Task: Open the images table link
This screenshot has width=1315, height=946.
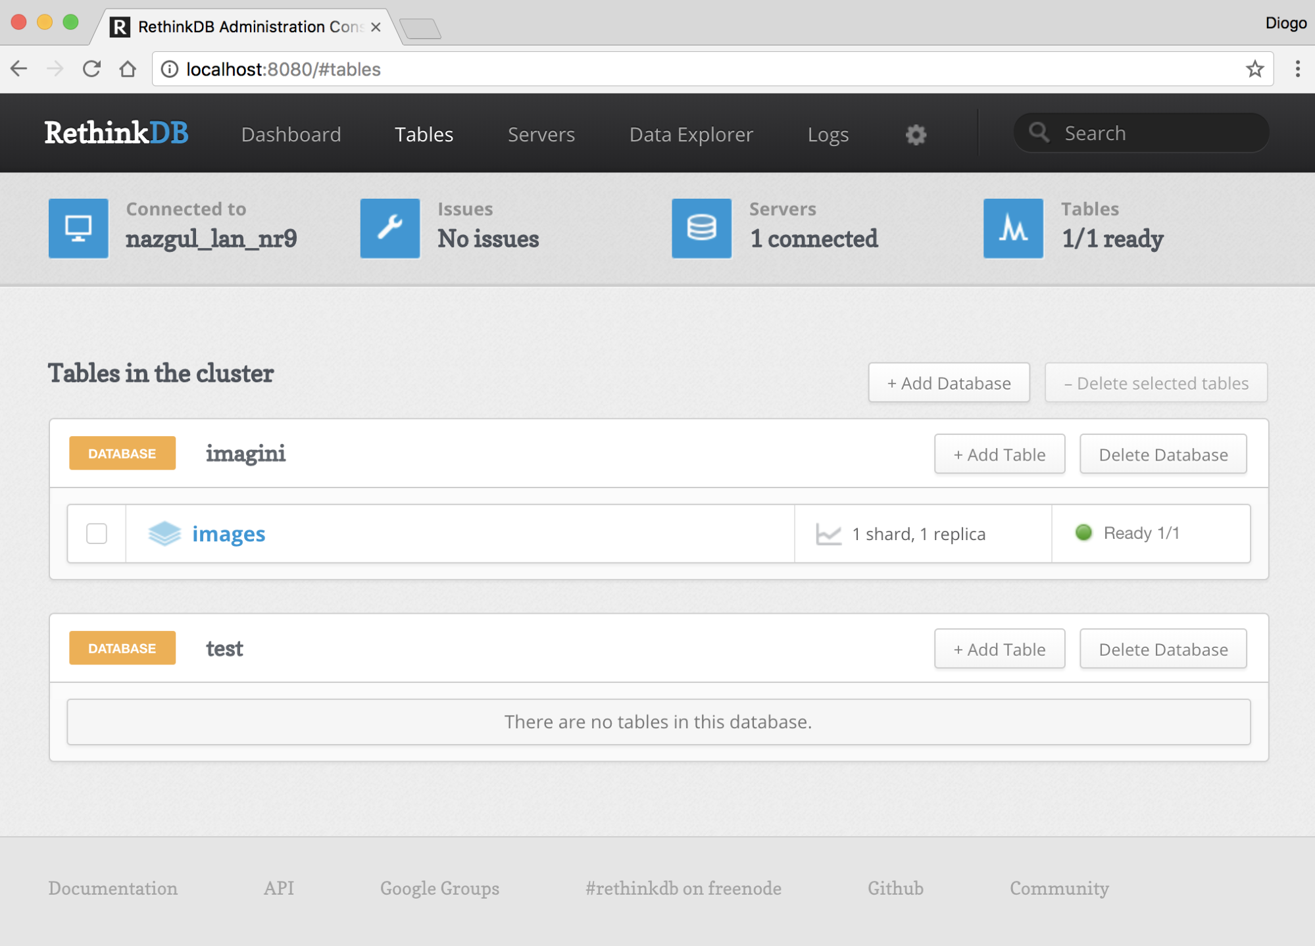Action: [228, 534]
